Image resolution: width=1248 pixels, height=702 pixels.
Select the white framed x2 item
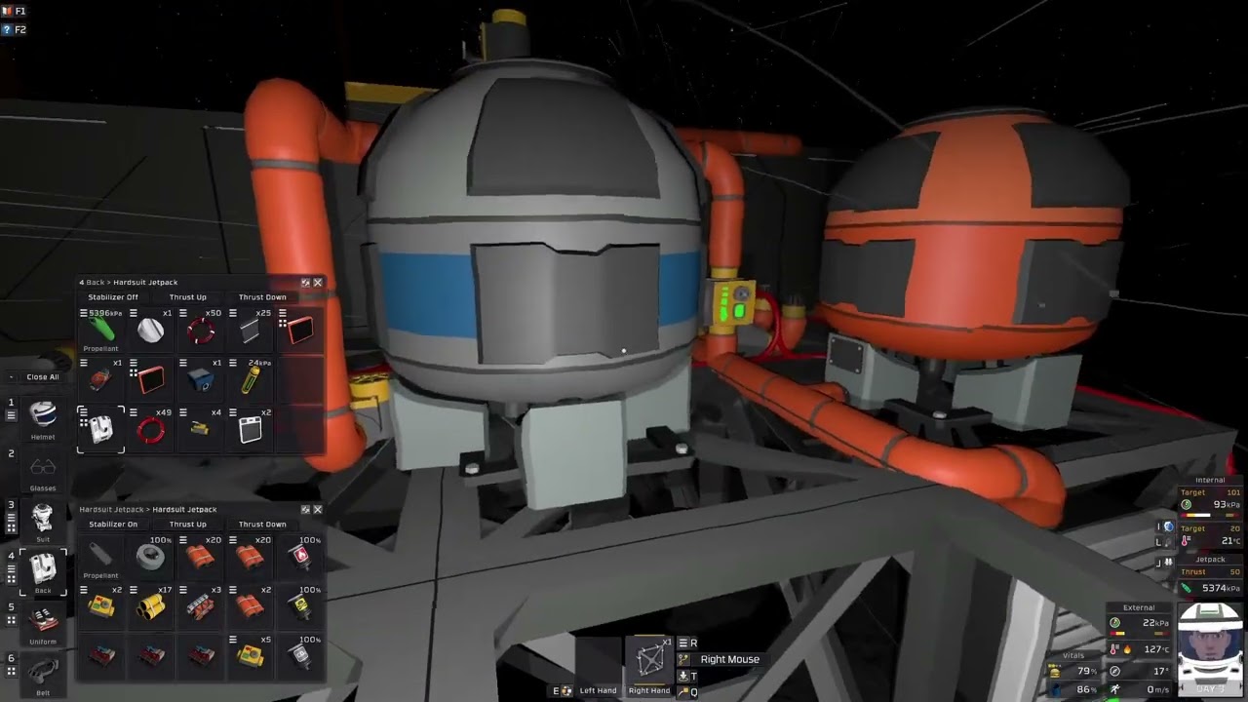251,430
